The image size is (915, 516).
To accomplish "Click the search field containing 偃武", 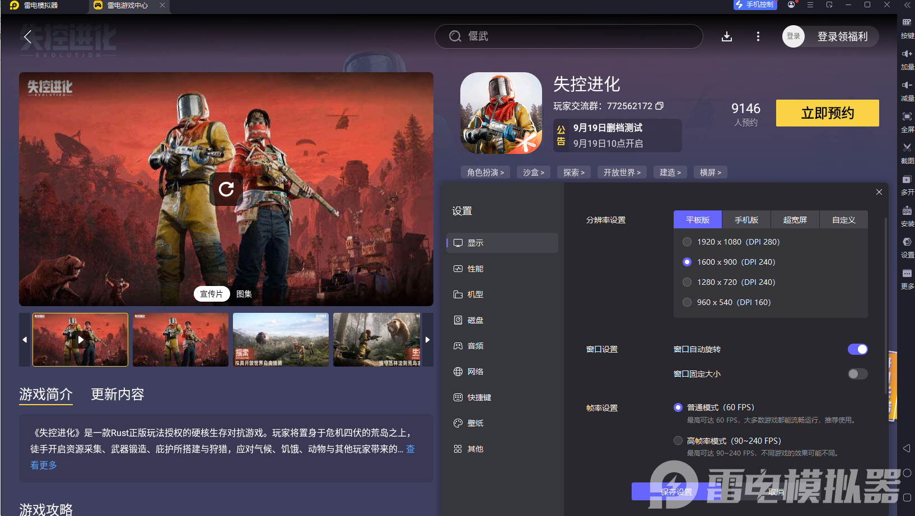I will [x=568, y=36].
